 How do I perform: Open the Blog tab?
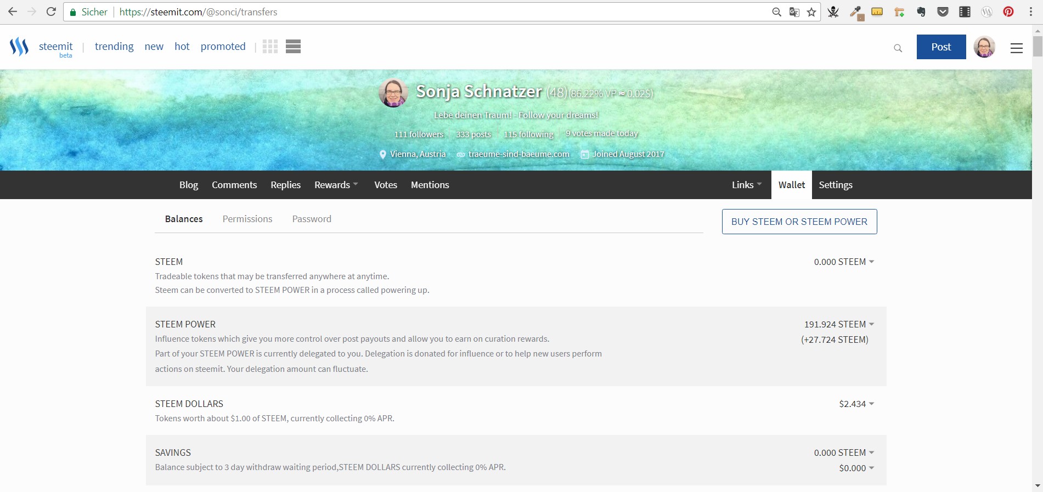click(189, 185)
